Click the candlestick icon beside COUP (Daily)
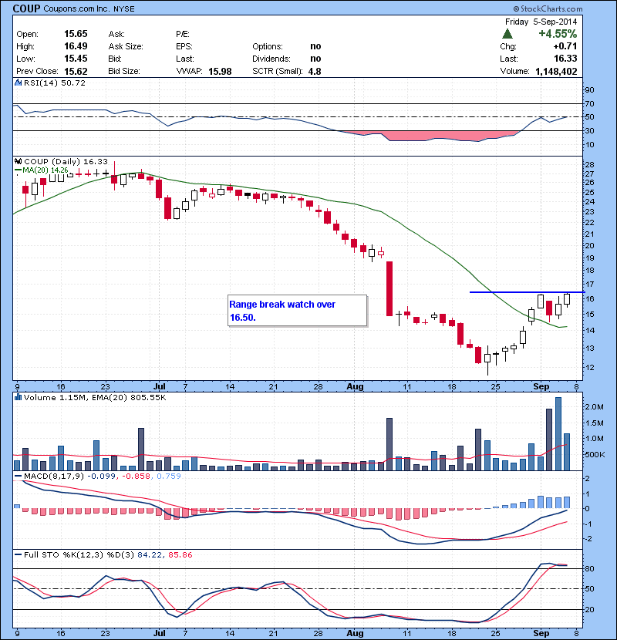Image resolution: width=617 pixels, height=640 pixels. click(x=18, y=161)
